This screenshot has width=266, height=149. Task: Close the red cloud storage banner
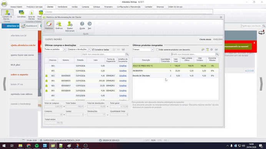click(x=254, y=43)
